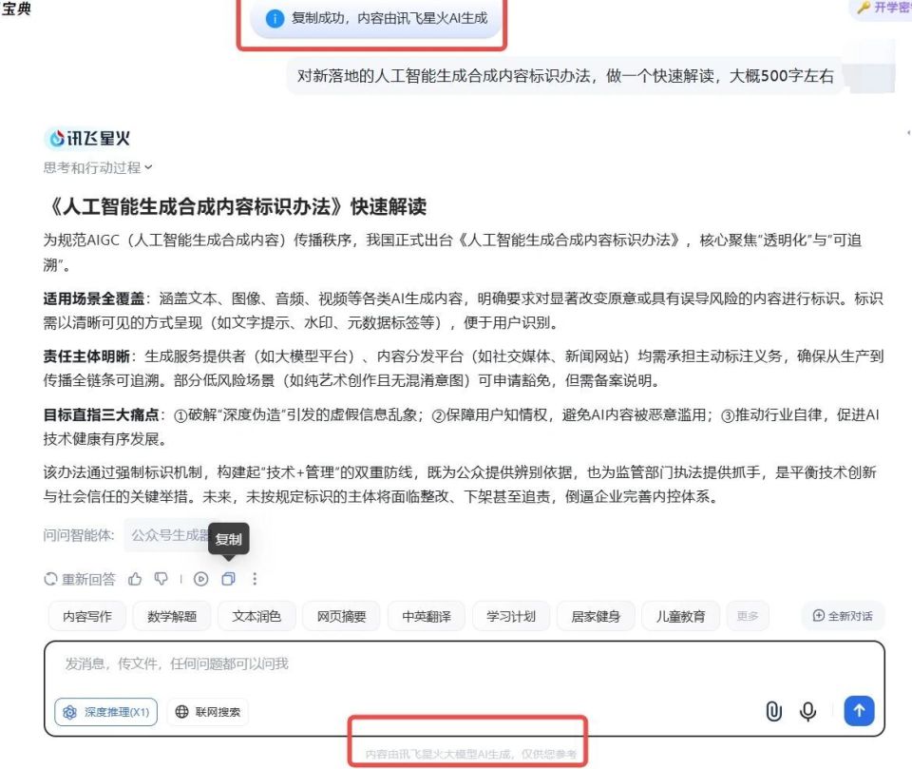Viewport: 912px width, 769px height.
Task: Select the 网页摘要 shortcut
Action: pyautogui.click(x=340, y=616)
